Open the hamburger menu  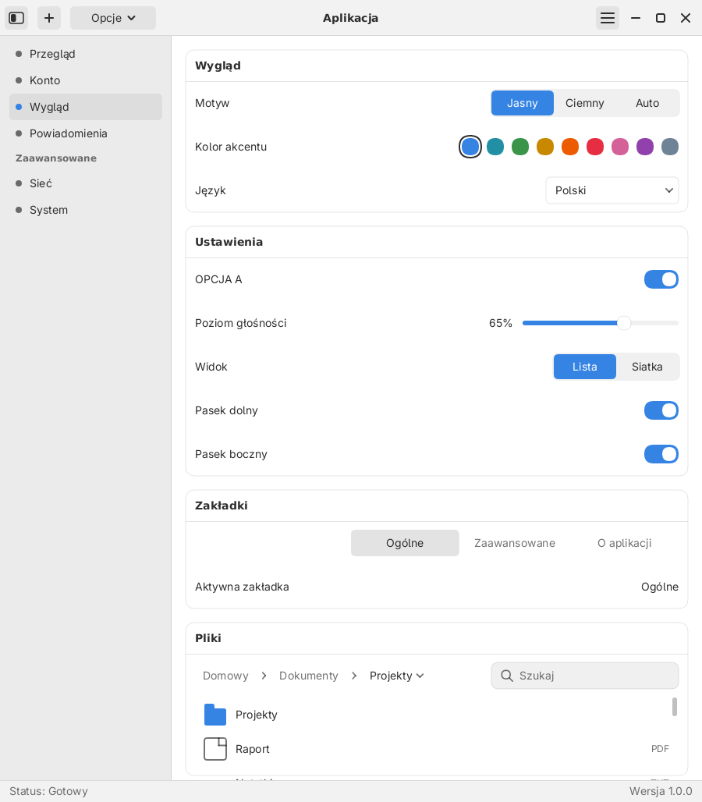[608, 18]
